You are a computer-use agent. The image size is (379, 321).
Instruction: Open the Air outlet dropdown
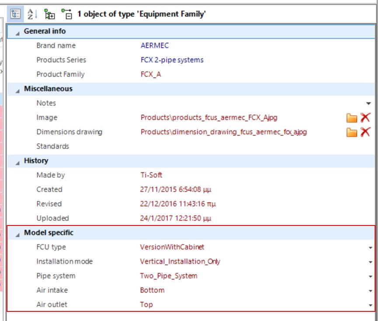click(x=371, y=304)
